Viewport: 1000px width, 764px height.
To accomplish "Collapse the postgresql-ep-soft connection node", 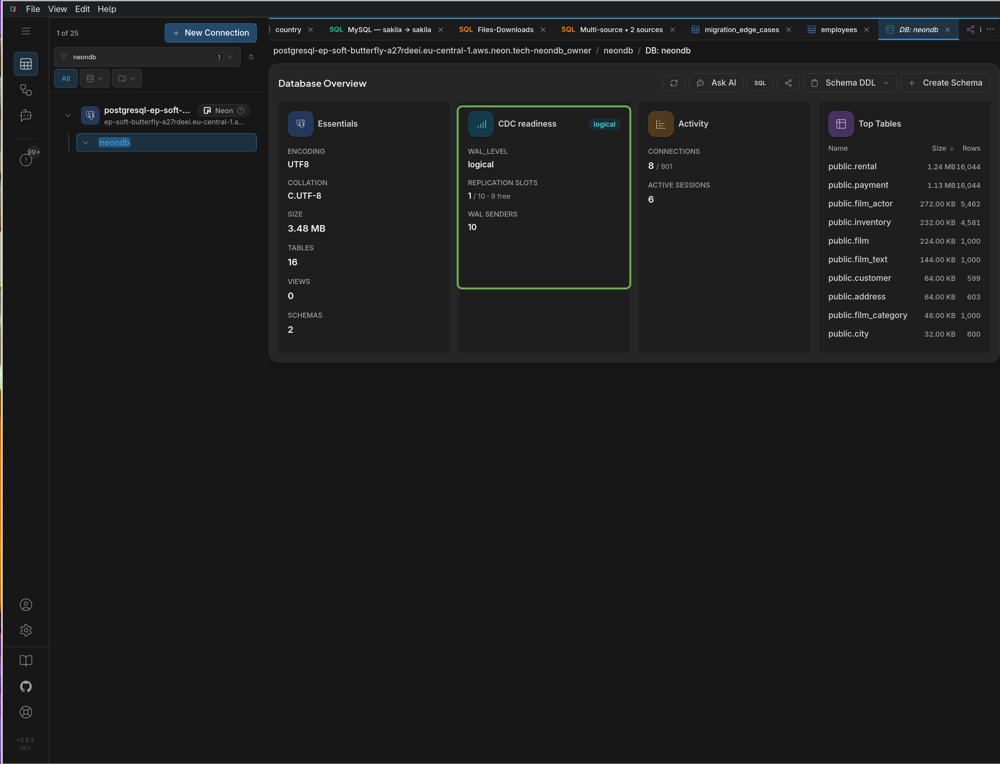I will pyautogui.click(x=68, y=115).
